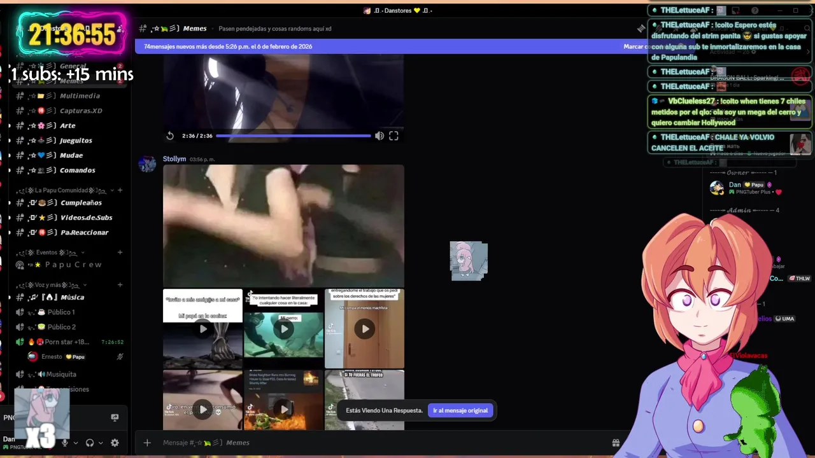Play the burning house news video
This screenshot has width=815, height=458.
[x=283, y=400]
